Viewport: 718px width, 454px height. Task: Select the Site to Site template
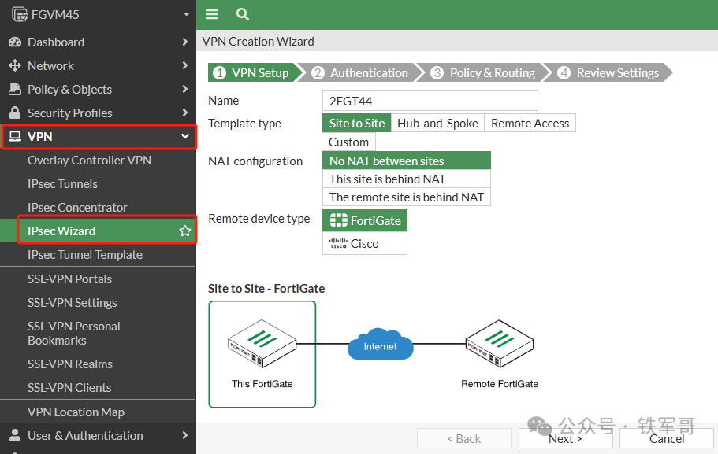coord(357,123)
